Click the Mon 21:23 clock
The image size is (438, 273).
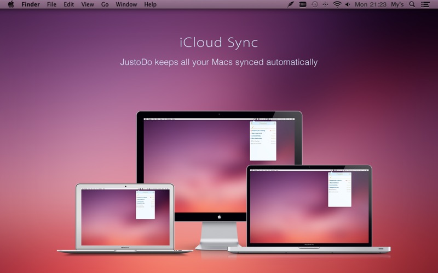pos(370,4)
